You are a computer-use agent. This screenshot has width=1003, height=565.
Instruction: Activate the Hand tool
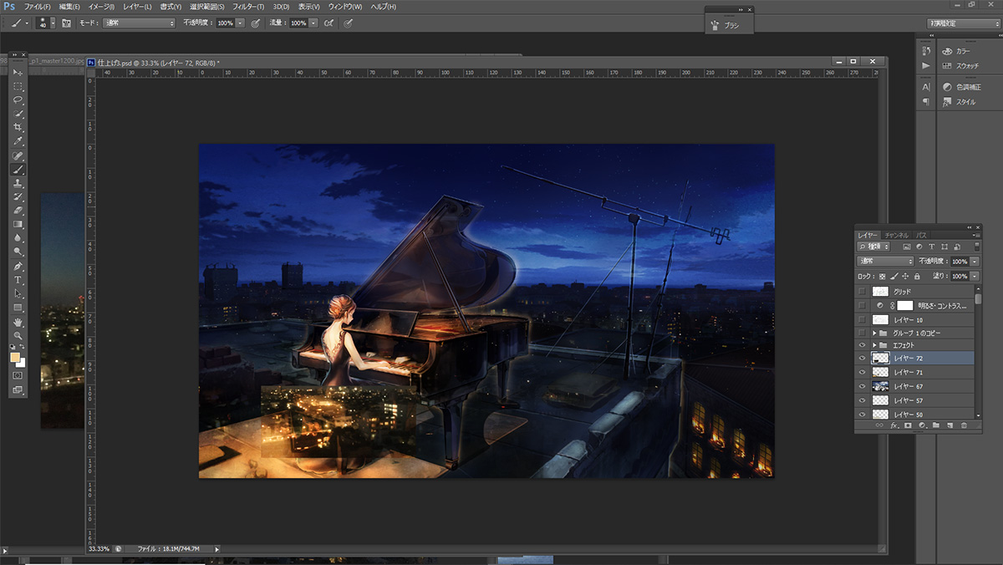pyautogui.click(x=18, y=322)
